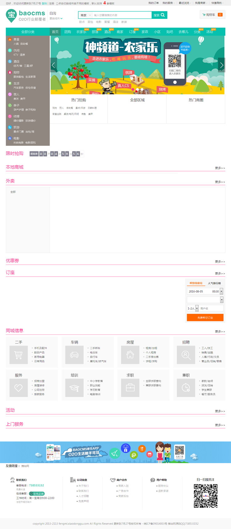Click the 招聘 person-search tile icon
231x529 pixels.
(x=186, y=355)
